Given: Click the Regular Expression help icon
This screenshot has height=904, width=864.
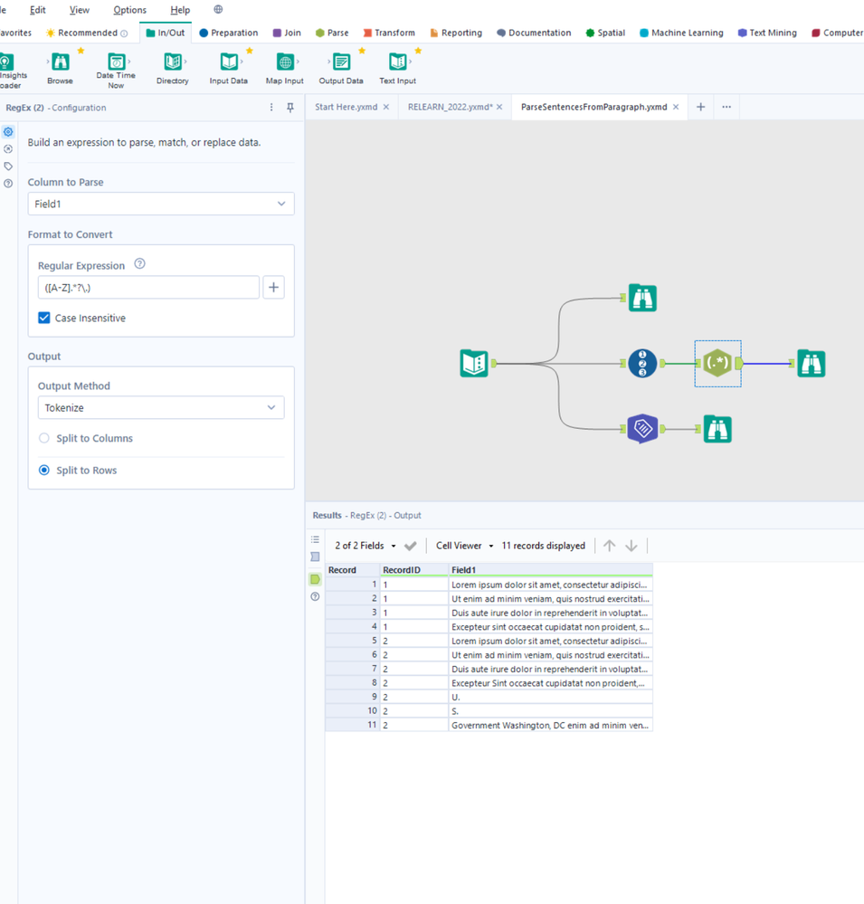Looking at the screenshot, I should pyautogui.click(x=139, y=264).
